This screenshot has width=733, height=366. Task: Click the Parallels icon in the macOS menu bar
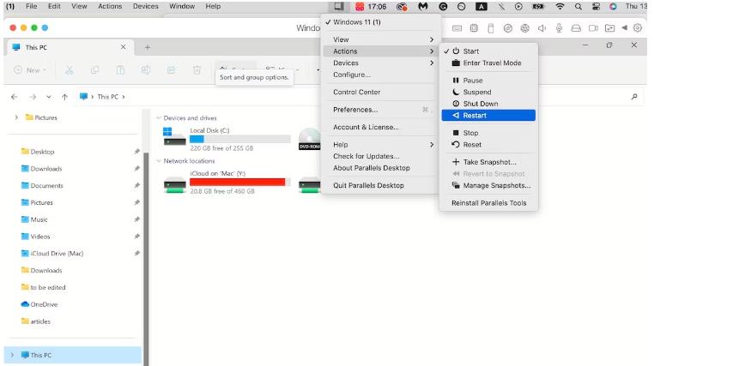tap(338, 7)
